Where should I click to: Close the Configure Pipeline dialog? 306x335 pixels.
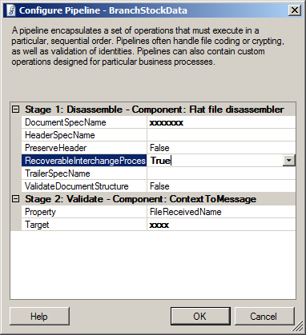click(x=295, y=10)
